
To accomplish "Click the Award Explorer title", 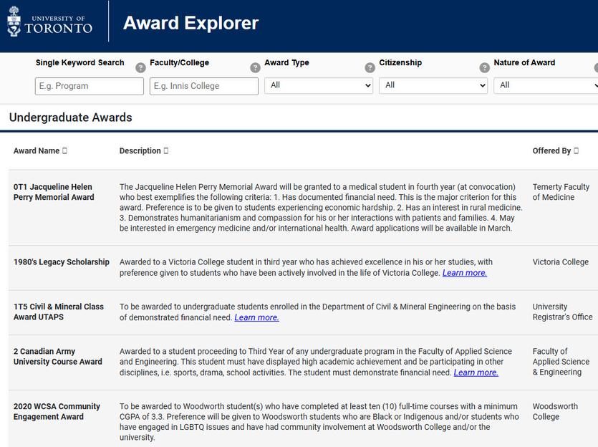I will pyautogui.click(x=191, y=23).
